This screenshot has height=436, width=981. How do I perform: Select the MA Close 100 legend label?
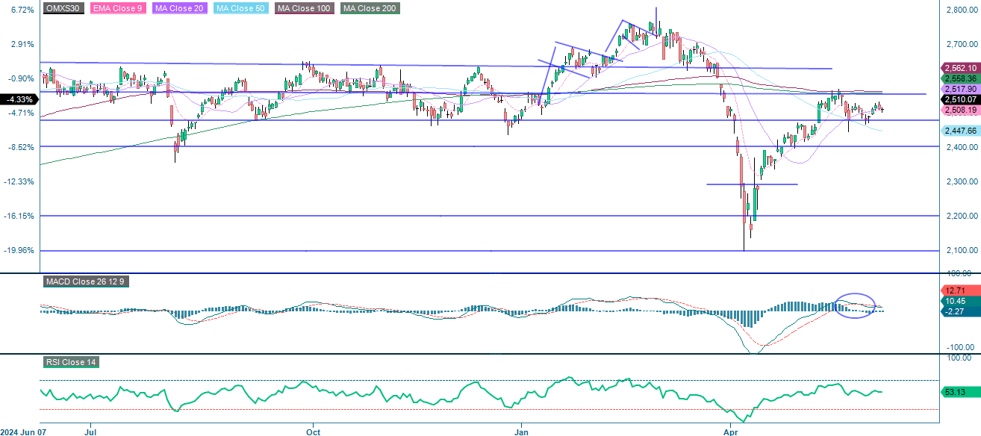(x=303, y=8)
